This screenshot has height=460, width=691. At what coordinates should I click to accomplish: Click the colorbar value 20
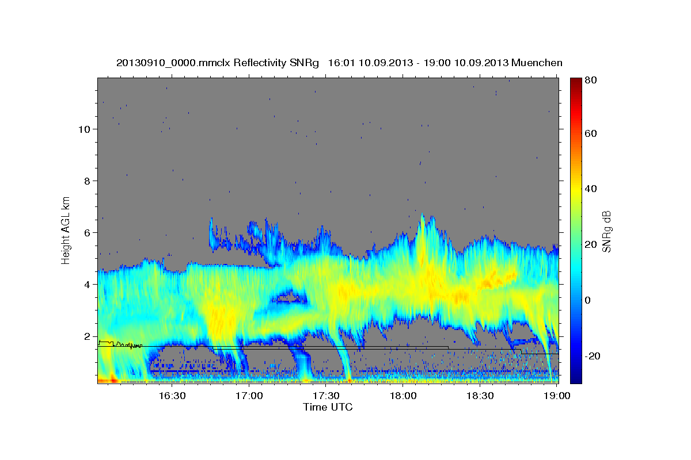tap(590, 244)
